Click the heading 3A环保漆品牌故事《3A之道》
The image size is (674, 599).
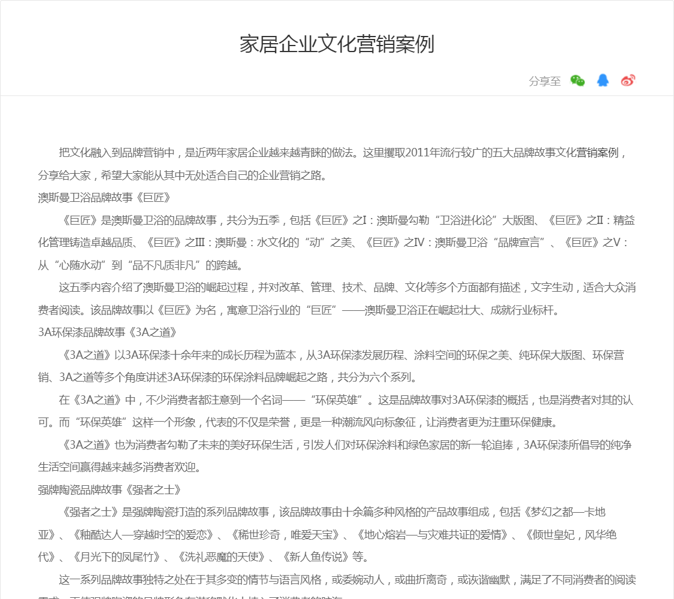107,332
